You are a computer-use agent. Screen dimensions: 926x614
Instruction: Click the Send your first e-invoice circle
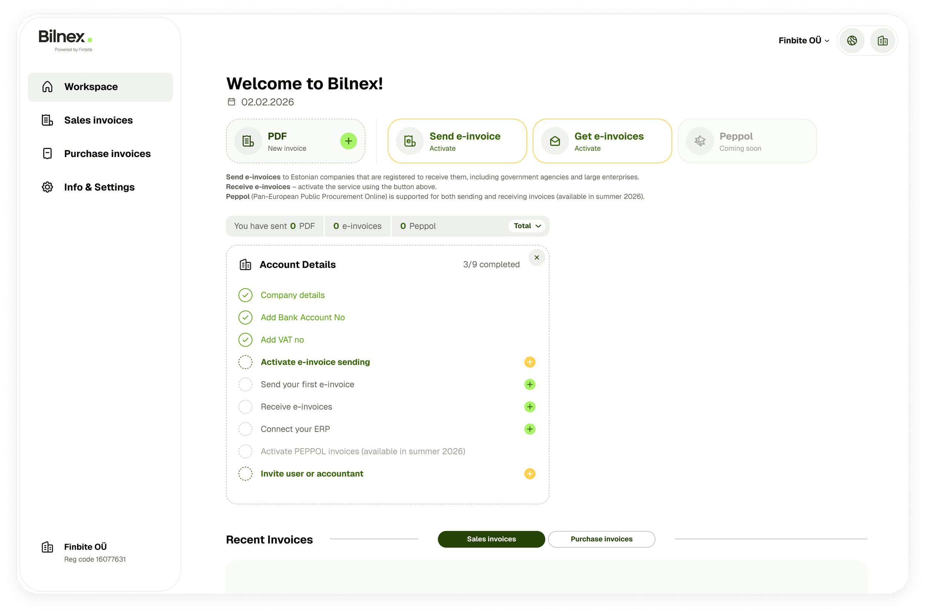[x=246, y=385]
